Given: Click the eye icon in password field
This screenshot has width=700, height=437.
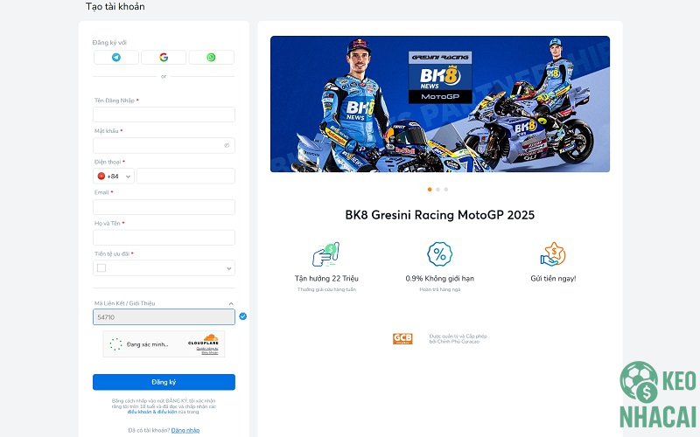Looking at the screenshot, I should [227, 146].
